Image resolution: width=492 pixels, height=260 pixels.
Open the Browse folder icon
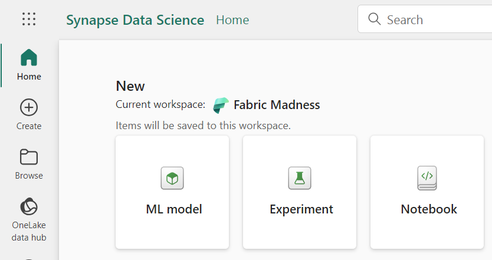click(x=29, y=157)
